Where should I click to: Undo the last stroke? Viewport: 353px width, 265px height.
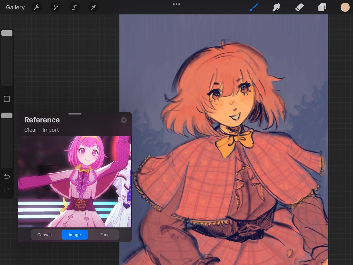(x=7, y=176)
